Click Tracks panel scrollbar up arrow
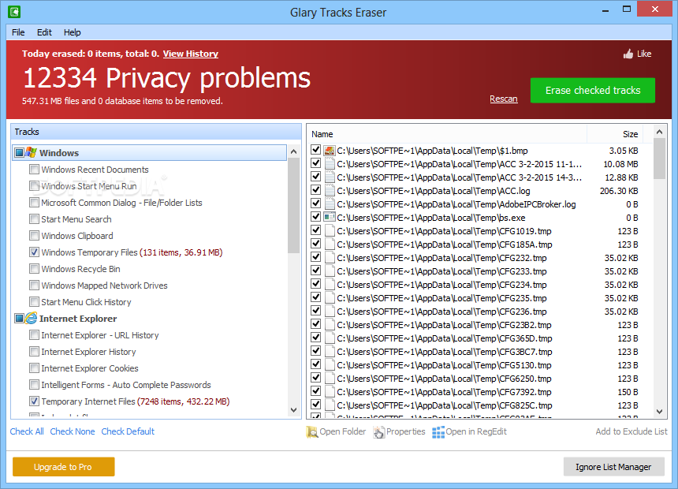This screenshot has height=489, width=678. point(293,151)
